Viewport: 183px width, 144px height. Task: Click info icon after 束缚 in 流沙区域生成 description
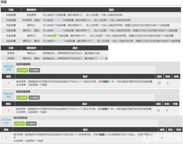[105, 135]
